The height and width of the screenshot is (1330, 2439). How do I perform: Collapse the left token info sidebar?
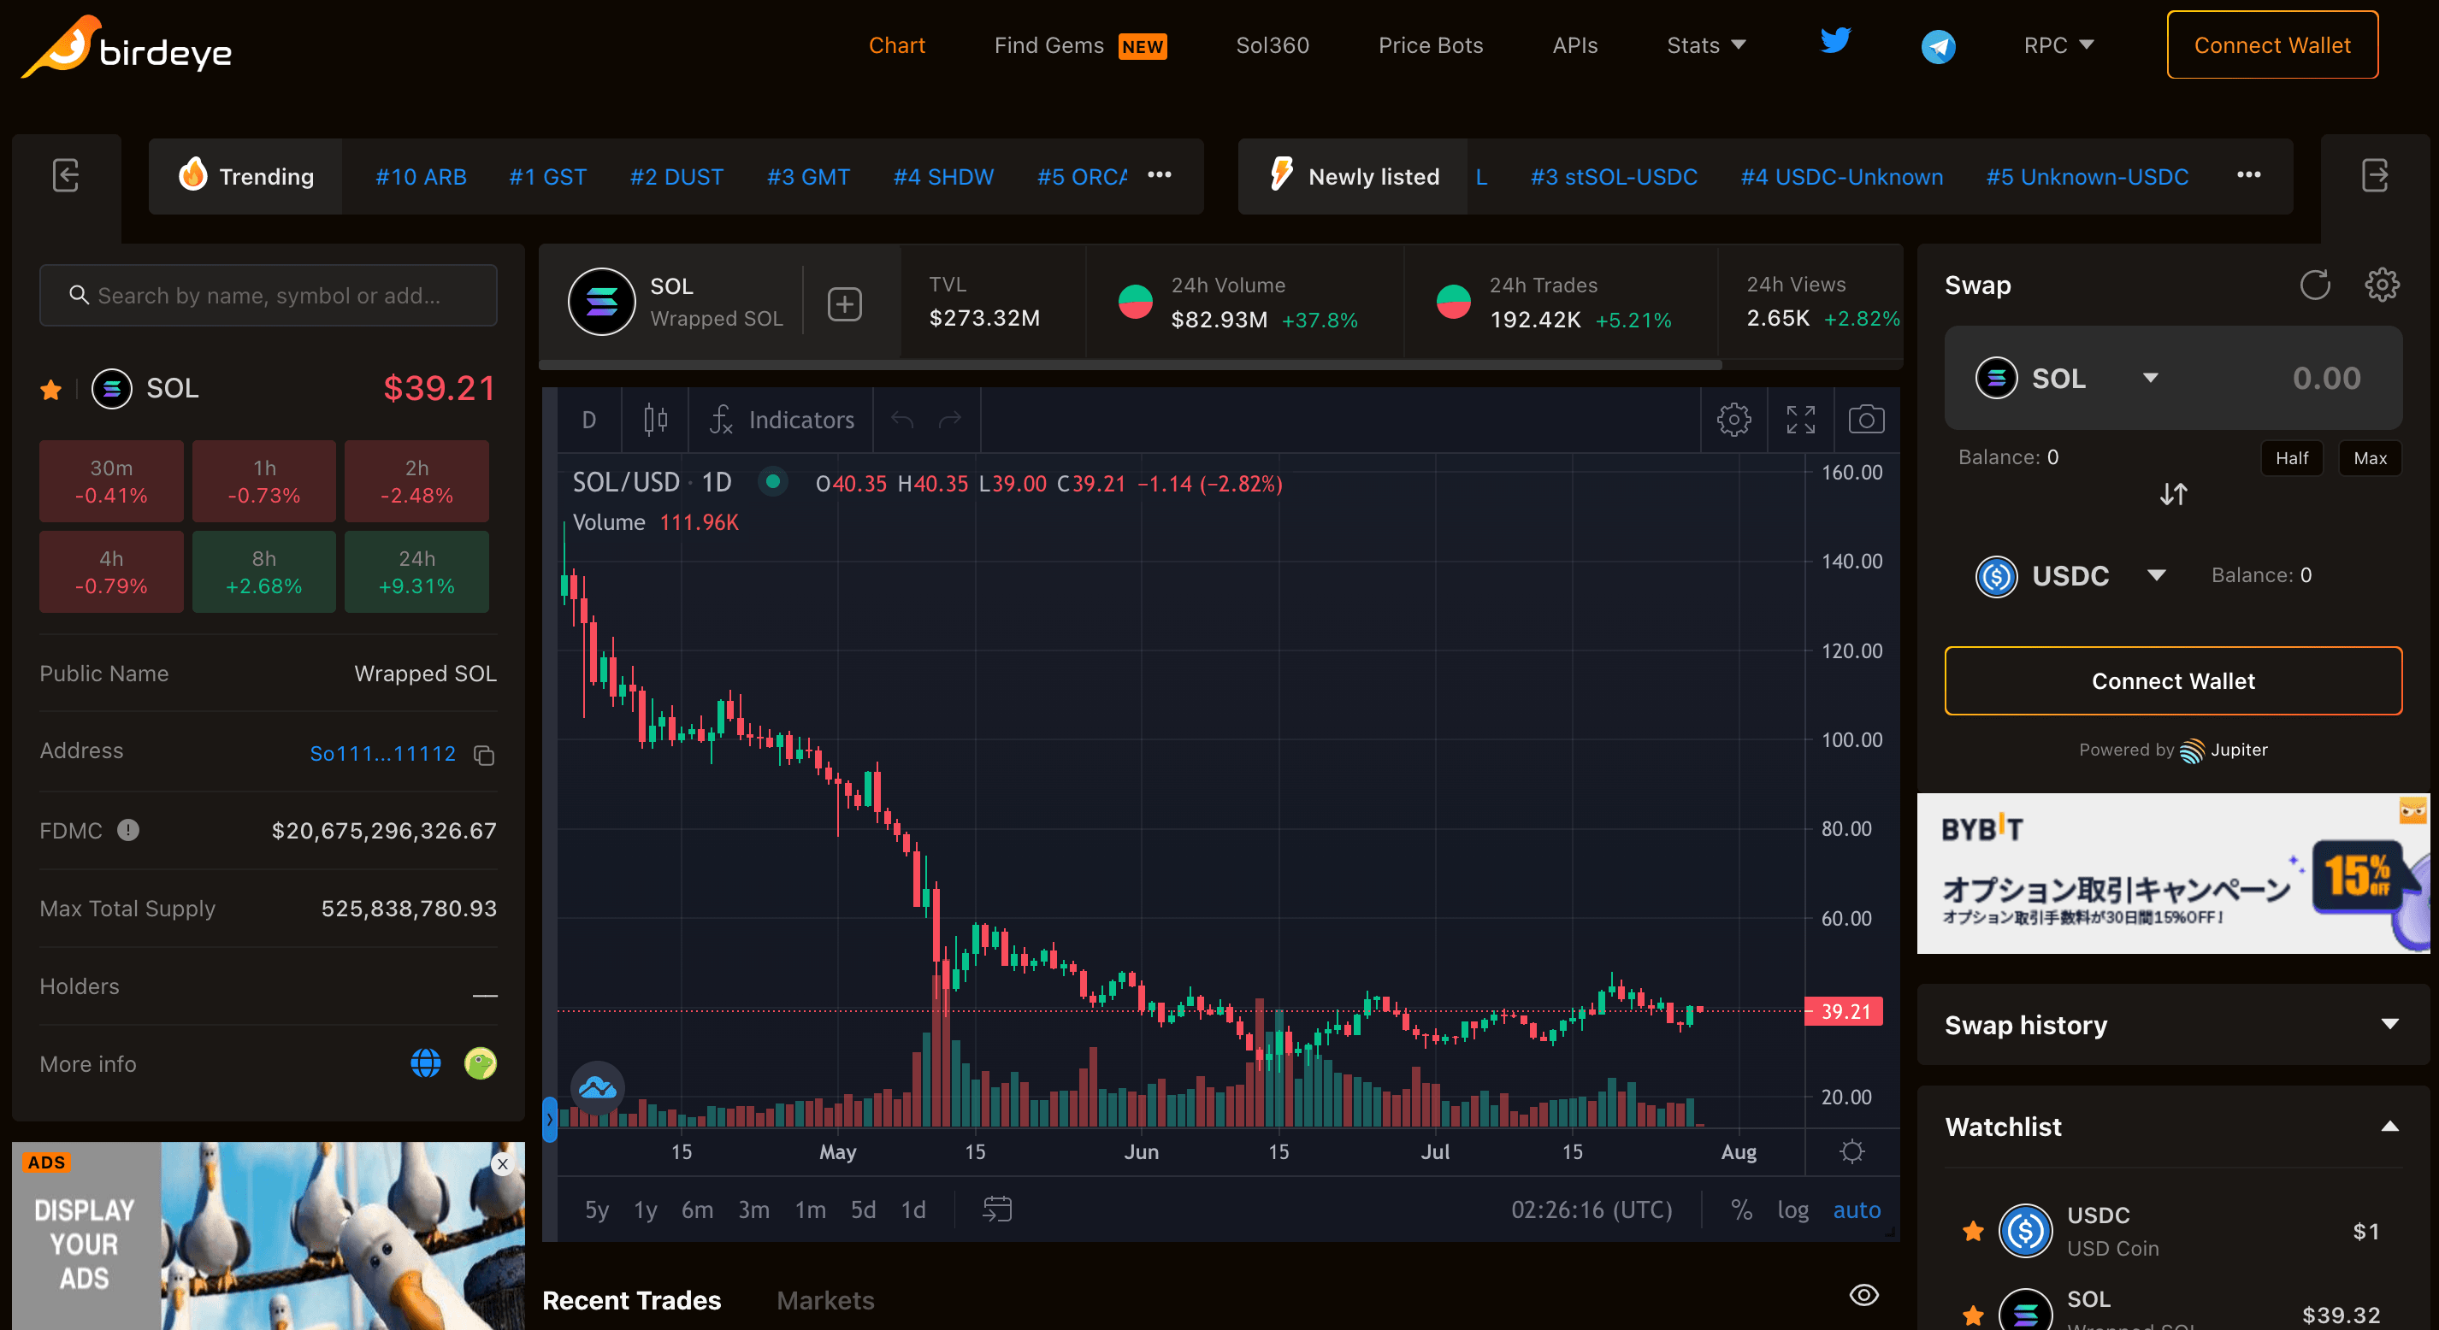(65, 175)
